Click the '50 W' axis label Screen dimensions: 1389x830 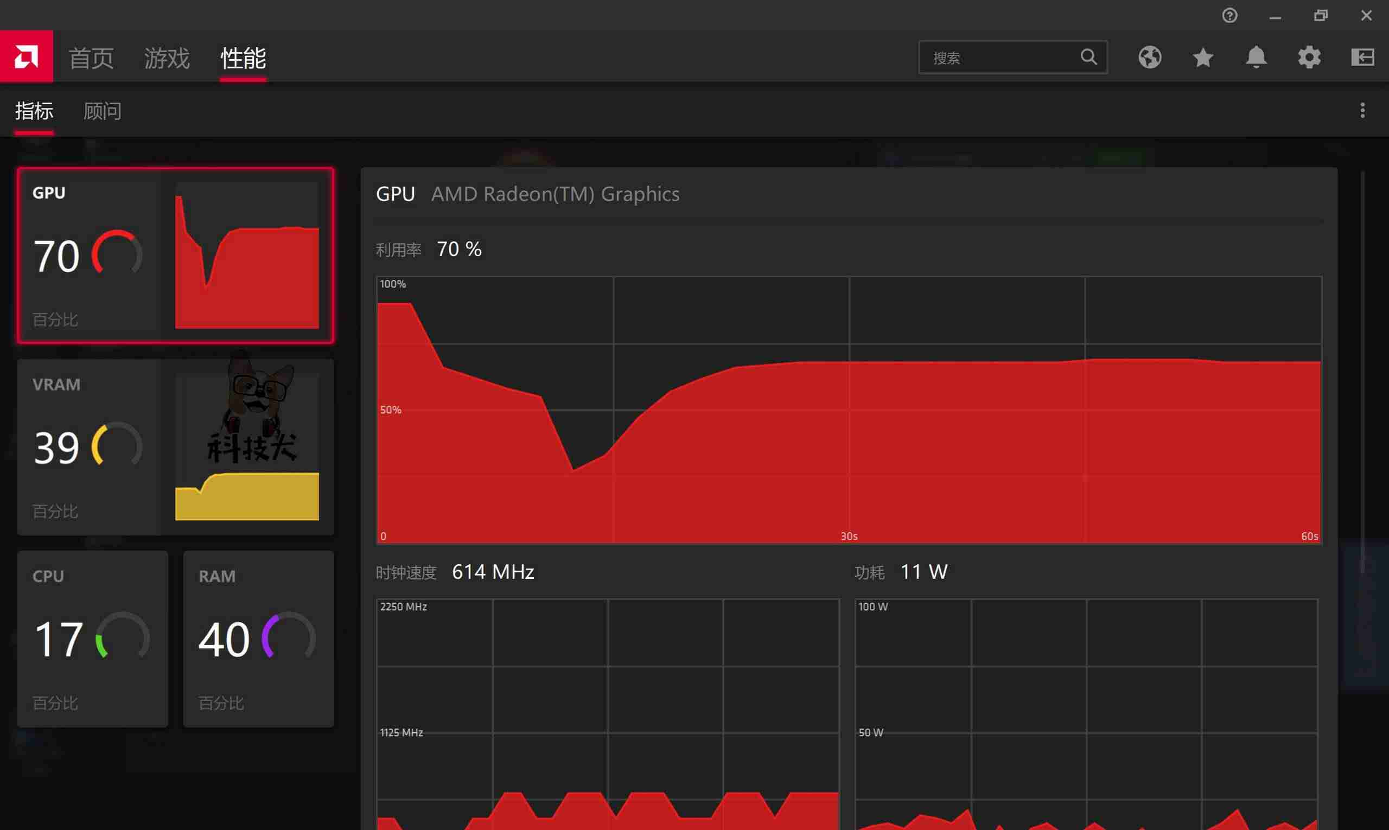coord(870,732)
